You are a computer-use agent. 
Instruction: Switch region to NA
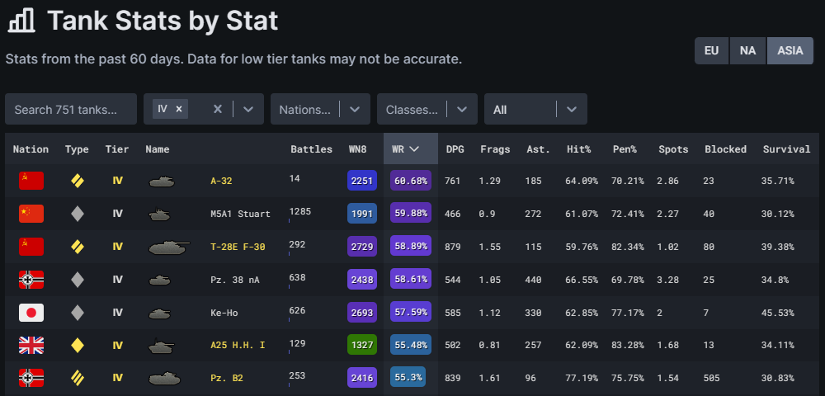coord(747,50)
